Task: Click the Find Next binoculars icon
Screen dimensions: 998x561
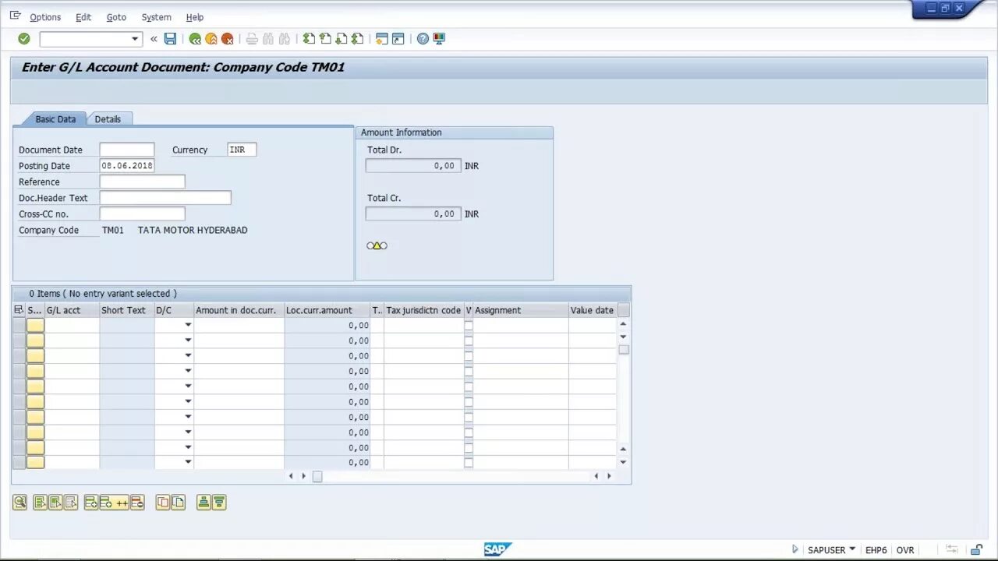Action: (x=284, y=38)
